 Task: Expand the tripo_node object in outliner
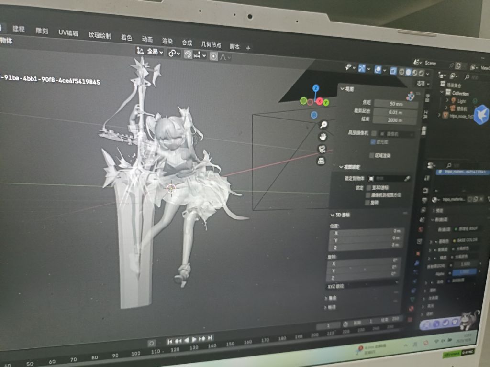pyautogui.click(x=439, y=115)
